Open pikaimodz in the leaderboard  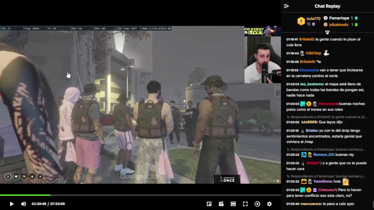tap(339, 25)
